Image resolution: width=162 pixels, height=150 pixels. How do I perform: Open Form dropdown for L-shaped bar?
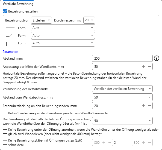[63, 43]
